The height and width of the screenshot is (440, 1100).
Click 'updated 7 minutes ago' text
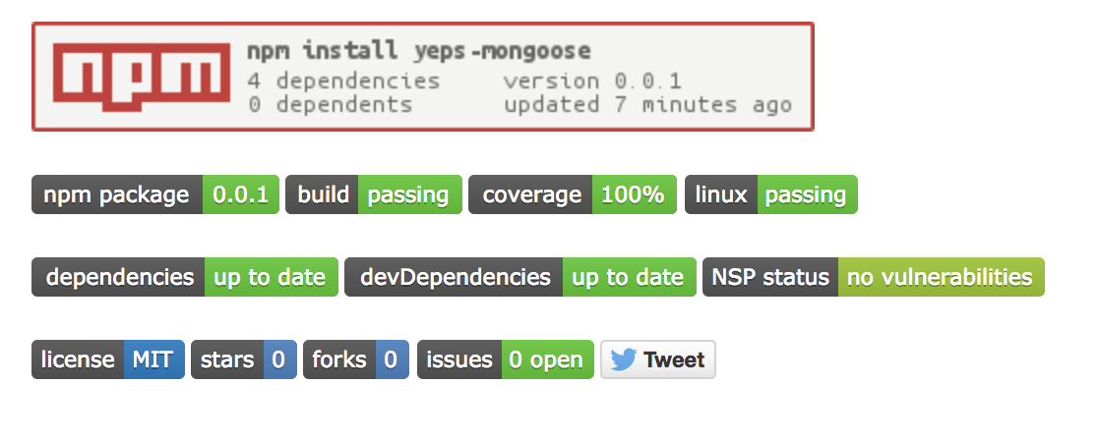click(x=647, y=104)
